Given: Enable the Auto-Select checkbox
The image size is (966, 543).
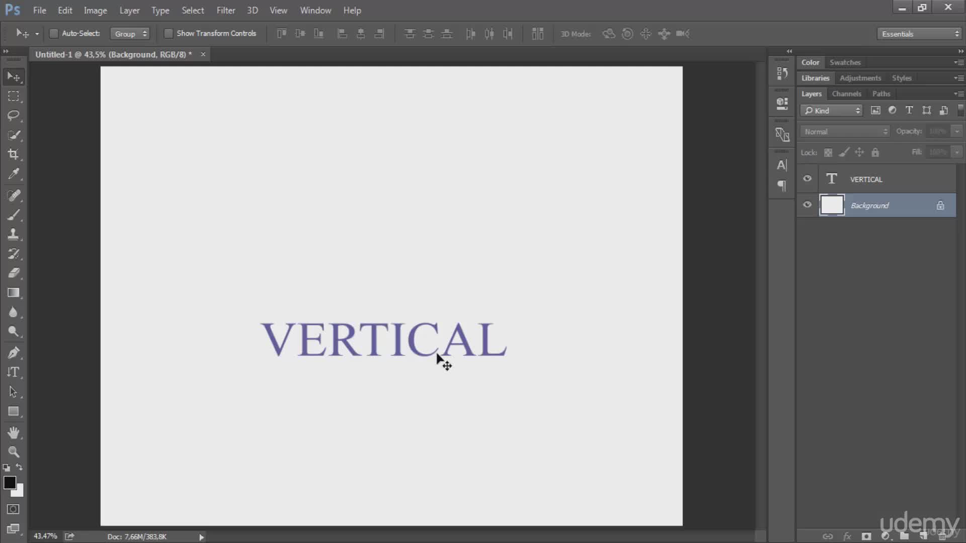Looking at the screenshot, I should tap(53, 34).
